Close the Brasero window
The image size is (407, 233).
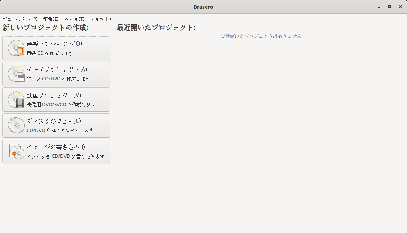400,7
